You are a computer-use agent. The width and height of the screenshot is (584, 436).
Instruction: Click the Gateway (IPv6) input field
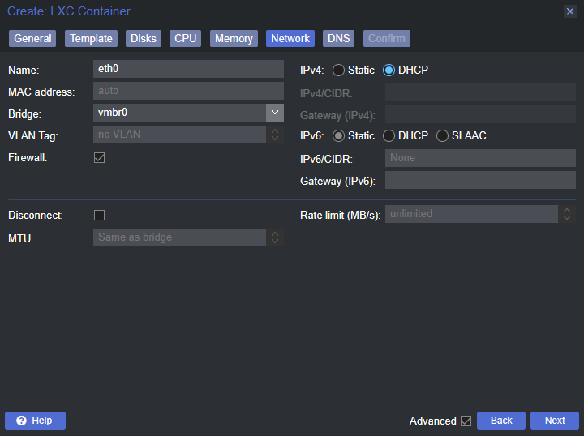coord(480,180)
